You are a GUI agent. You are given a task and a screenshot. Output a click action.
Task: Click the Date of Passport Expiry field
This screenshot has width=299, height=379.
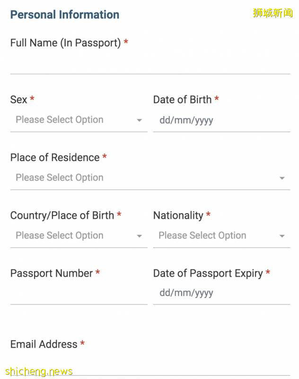tap(221, 293)
